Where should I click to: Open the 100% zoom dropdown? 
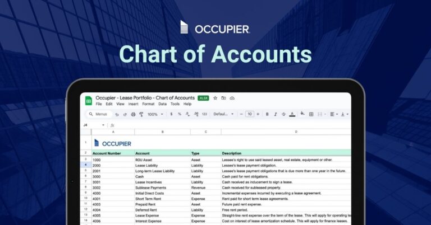click(x=155, y=114)
